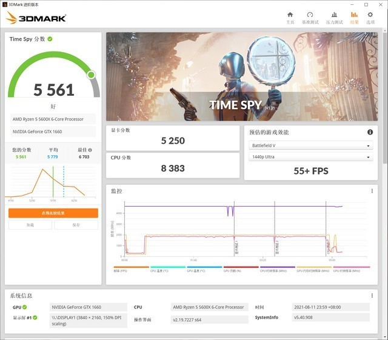Click the Load button under compare
The width and height of the screenshot is (388, 340).
click(30, 225)
